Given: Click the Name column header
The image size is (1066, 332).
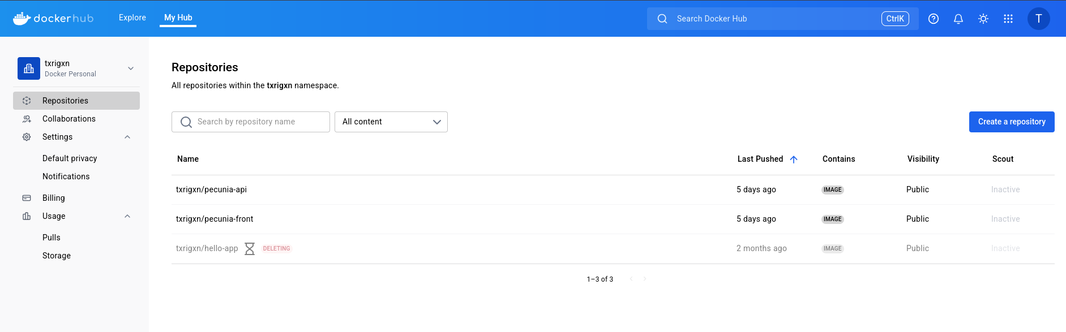Looking at the screenshot, I should coord(188,159).
